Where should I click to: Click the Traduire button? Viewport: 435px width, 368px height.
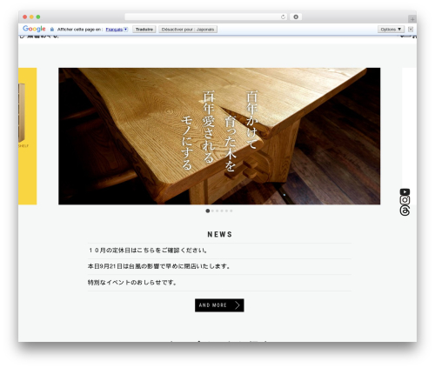(x=144, y=30)
